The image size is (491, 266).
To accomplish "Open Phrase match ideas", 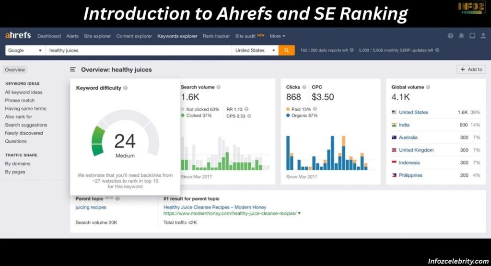I will [20, 101].
